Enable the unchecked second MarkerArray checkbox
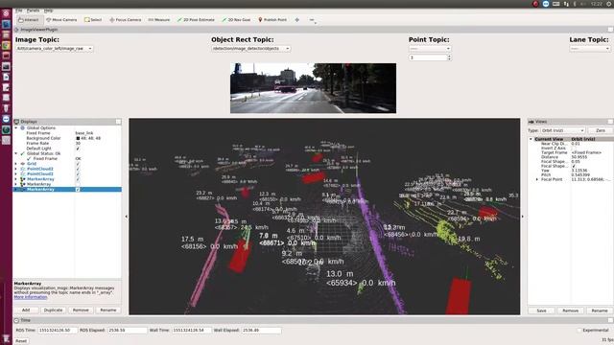Image resolution: width=614 pixels, height=345 pixels. click(x=78, y=184)
